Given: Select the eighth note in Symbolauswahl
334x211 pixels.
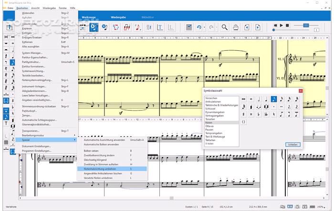Looking at the screenshot, I should tap(274, 99).
